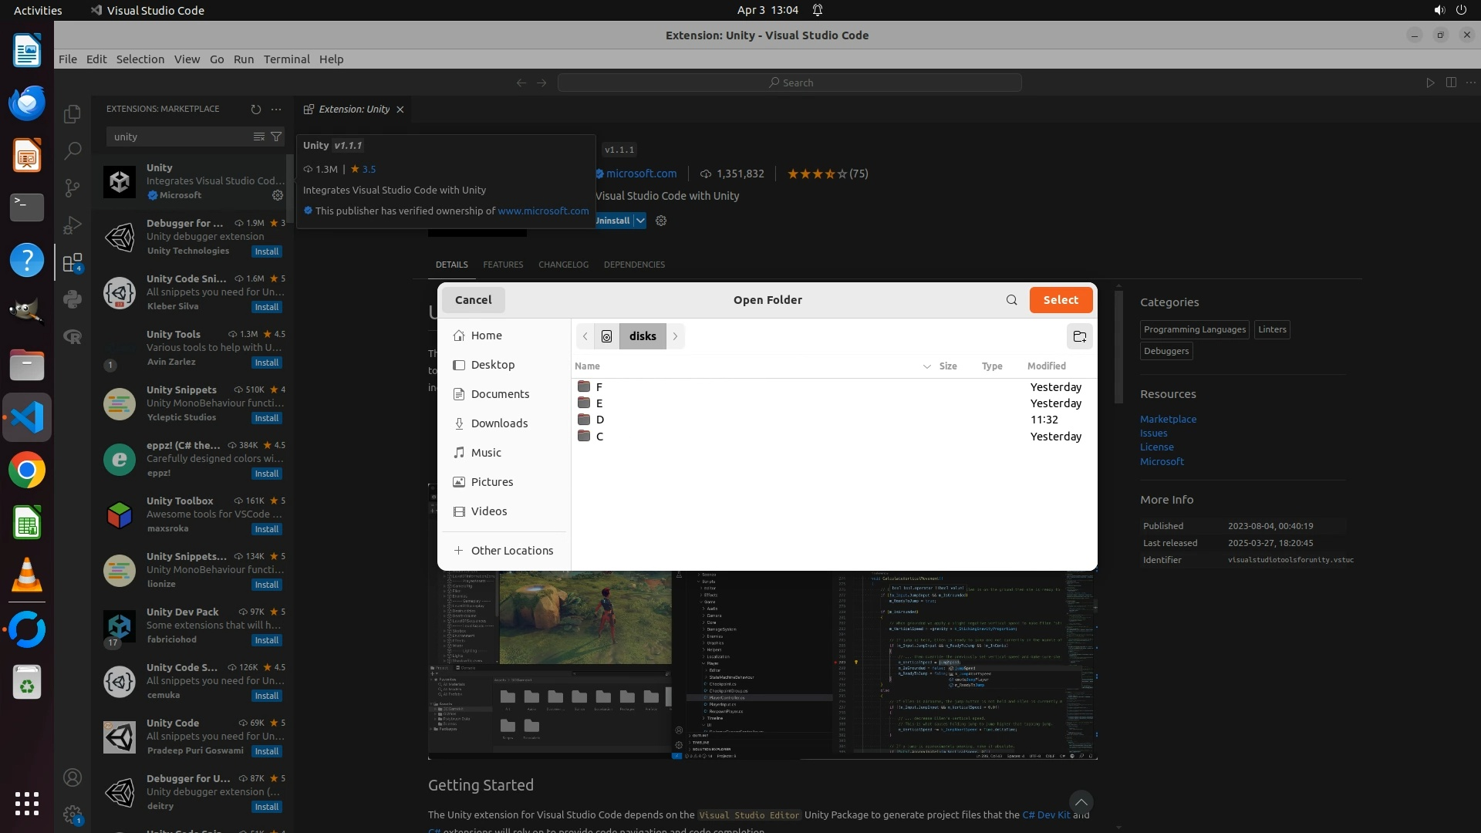Open Source Control view icon
1481x833 pixels.
click(x=73, y=187)
